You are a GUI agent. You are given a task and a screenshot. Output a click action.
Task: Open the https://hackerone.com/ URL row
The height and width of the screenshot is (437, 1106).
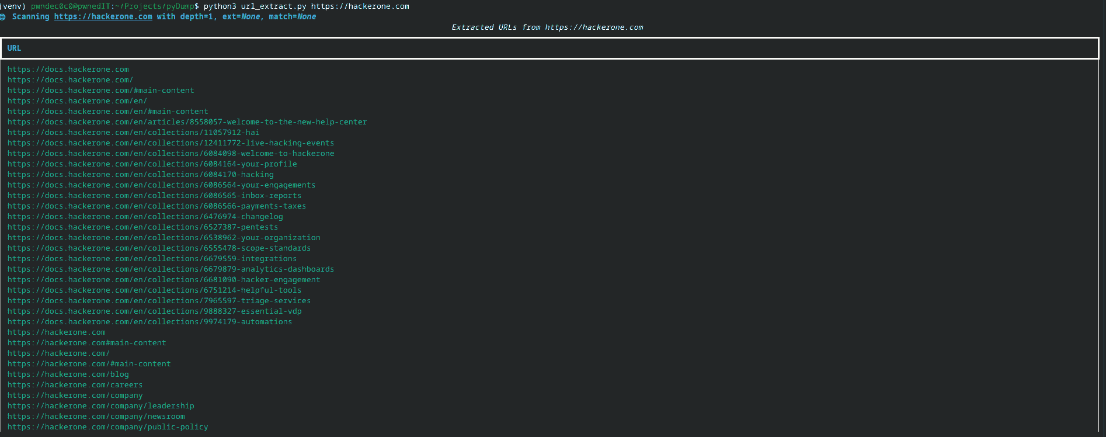tap(58, 353)
